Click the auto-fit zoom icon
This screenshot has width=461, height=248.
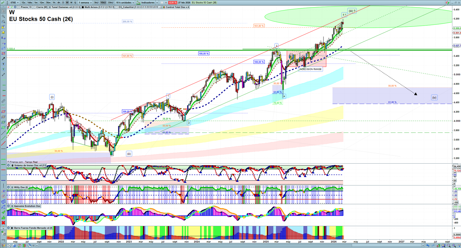[443, 245]
